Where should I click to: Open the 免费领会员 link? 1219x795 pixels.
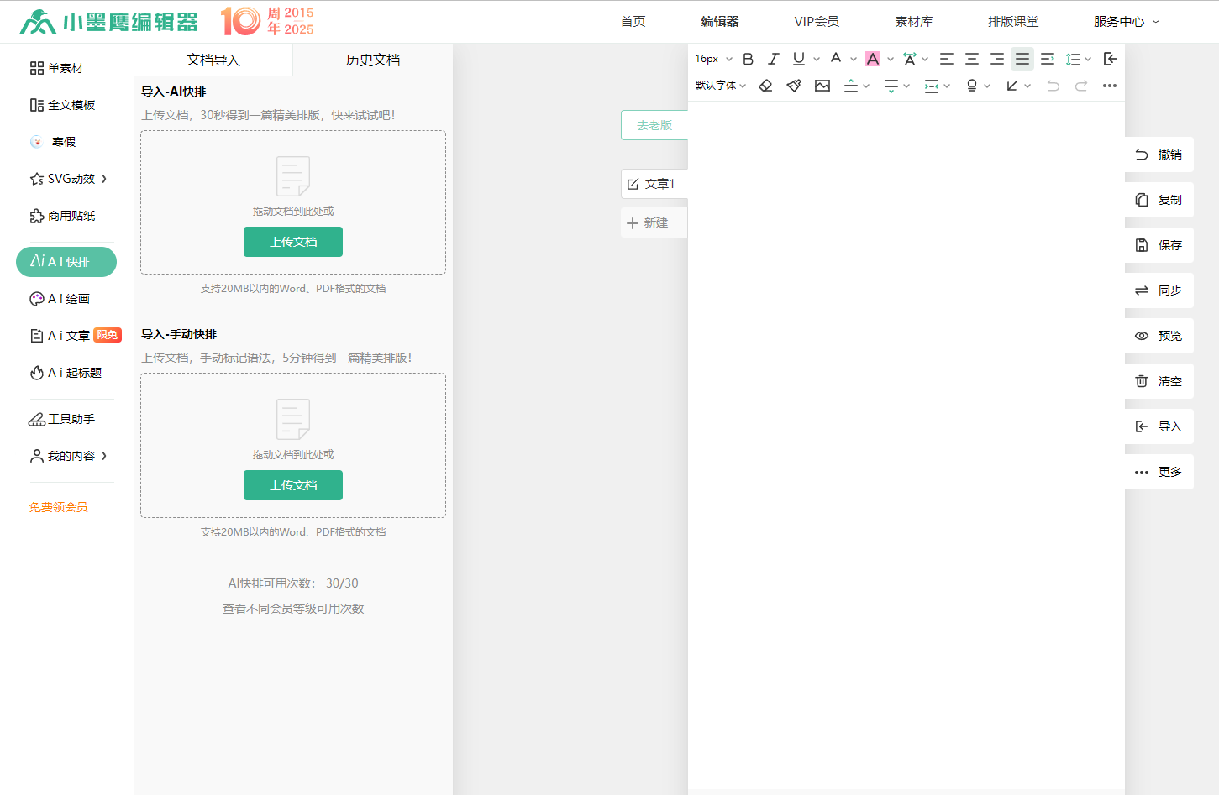pyautogui.click(x=58, y=506)
